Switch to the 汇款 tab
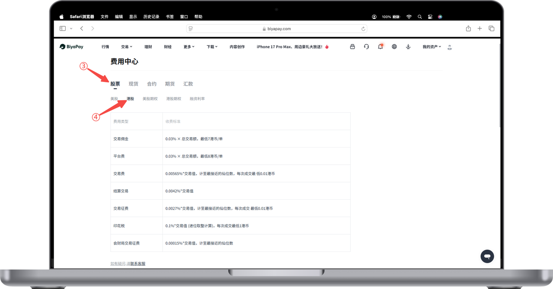 (188, 84)
